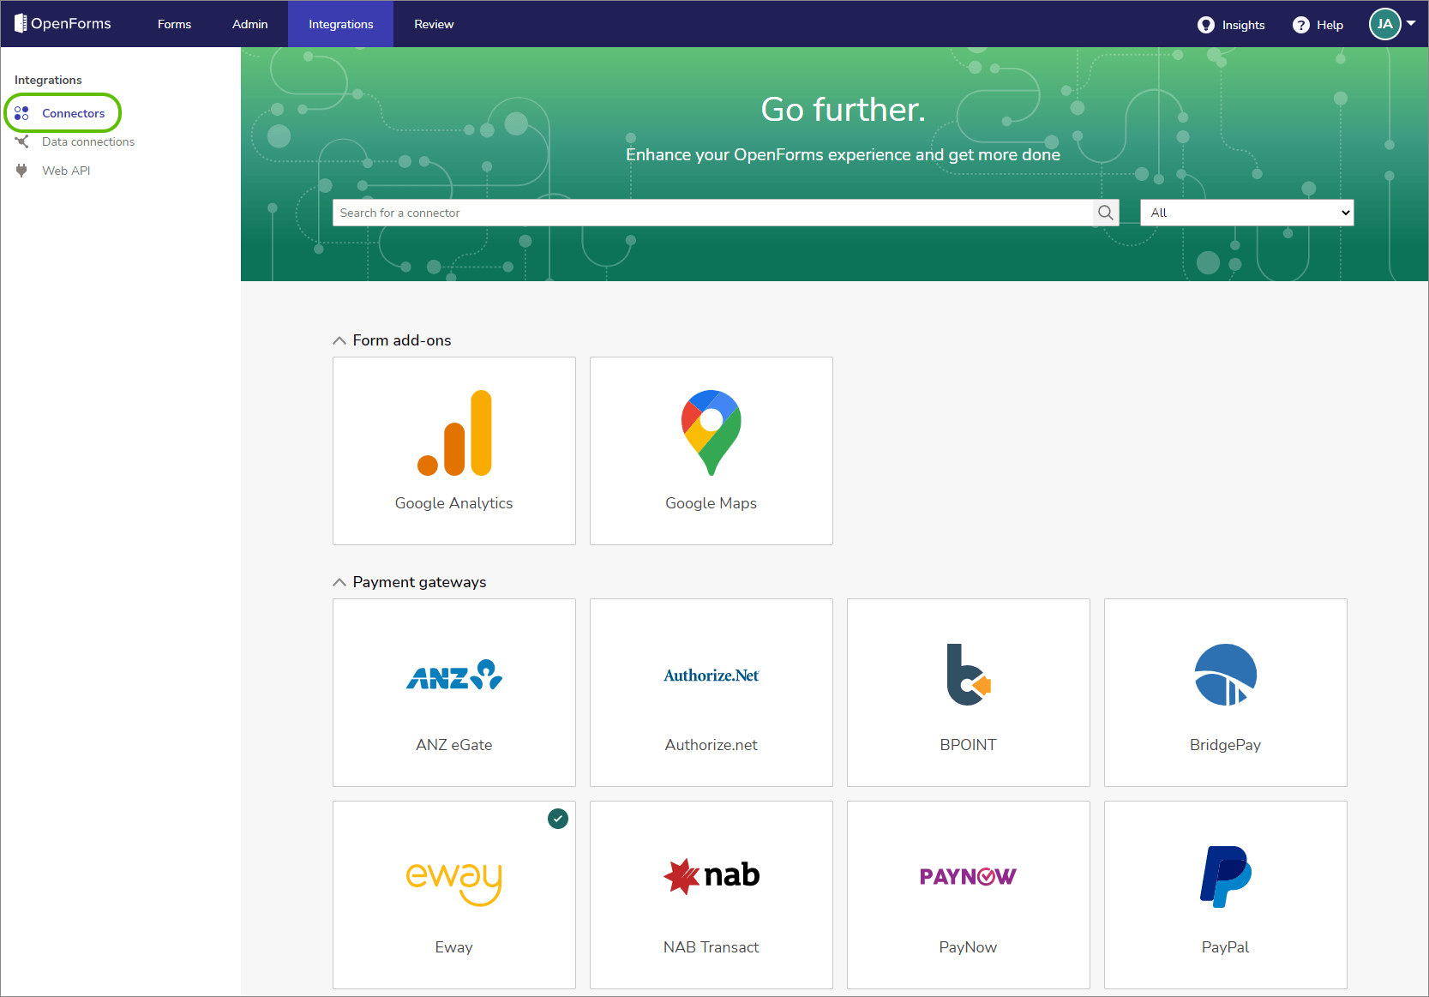Open the Admin menu
Viewport: 1429px width, 997px height.
point(250,24)
